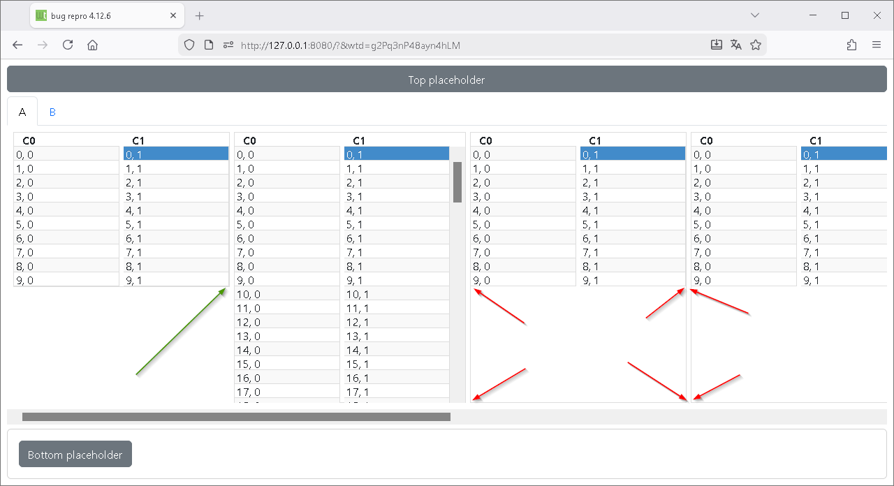894x486 pixels.
Task: Click the horizontal scrollbar thumb
Action: coord(236,417)
